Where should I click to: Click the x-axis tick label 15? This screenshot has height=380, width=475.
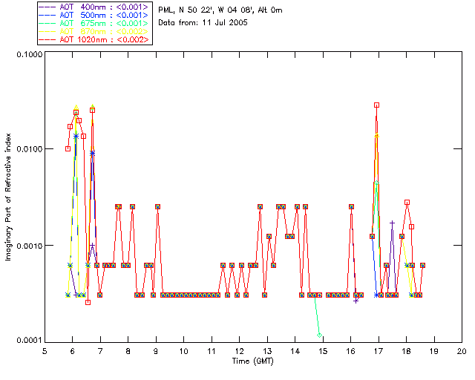[x=323, y=351]
